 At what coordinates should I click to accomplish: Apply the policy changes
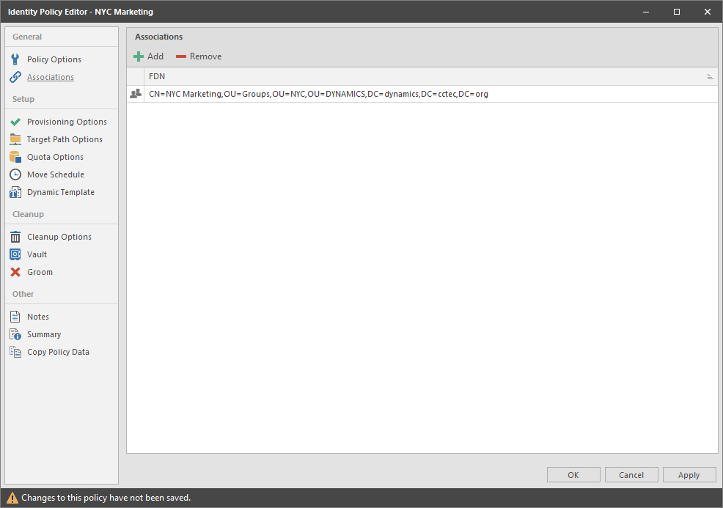coord(689,475)
